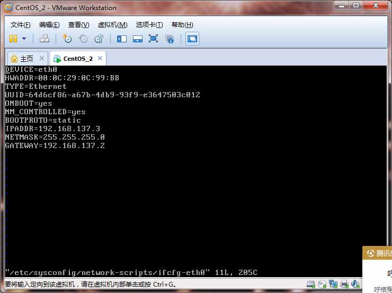Select the CentOS_2 tab
The width and height of the screenshot is (392, 293).
(x=78, y=59)
